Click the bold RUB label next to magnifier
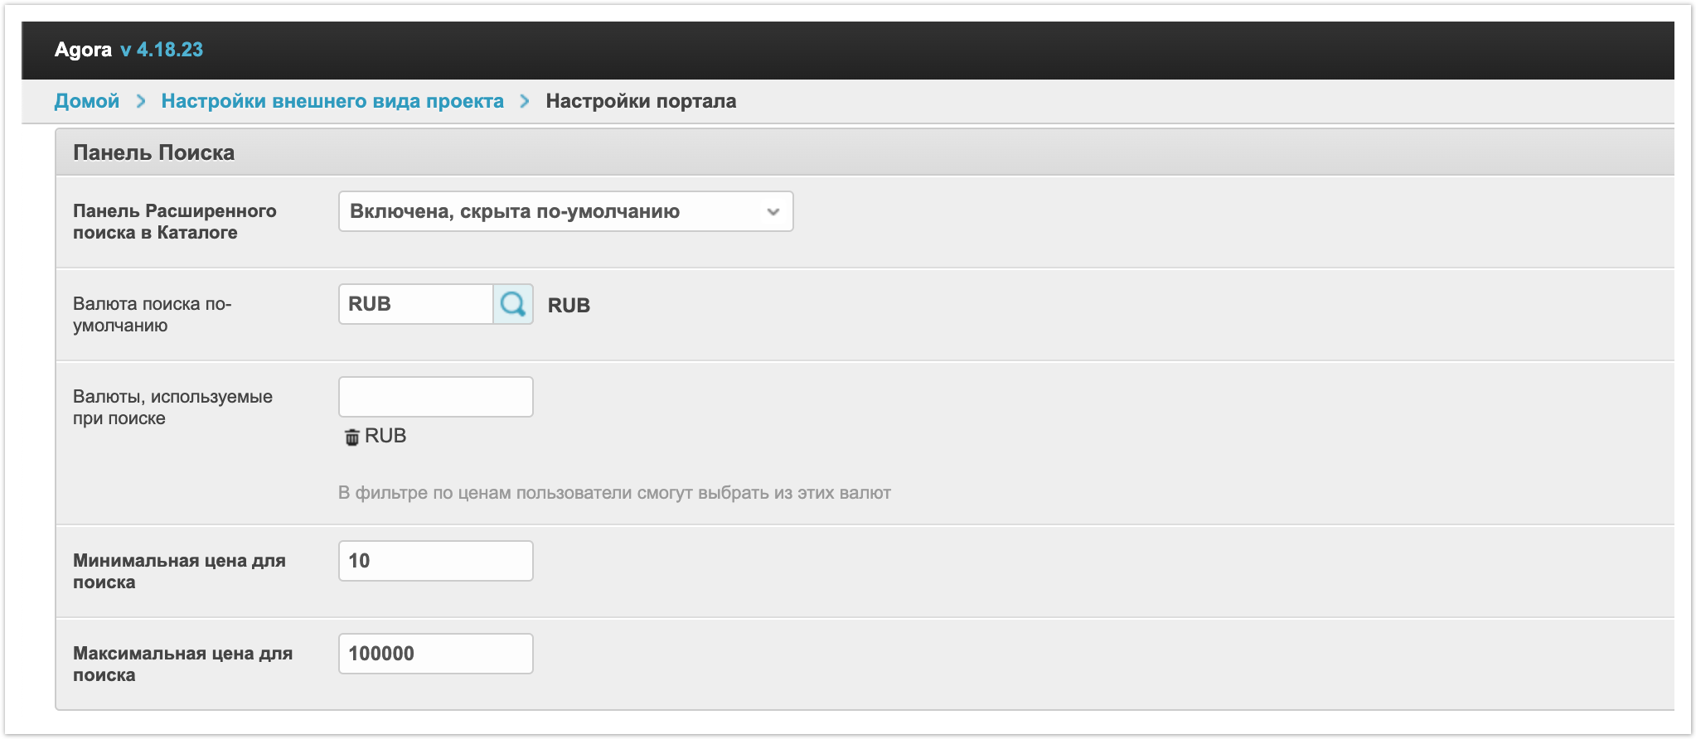1696x739 pixels. (569, 305)
